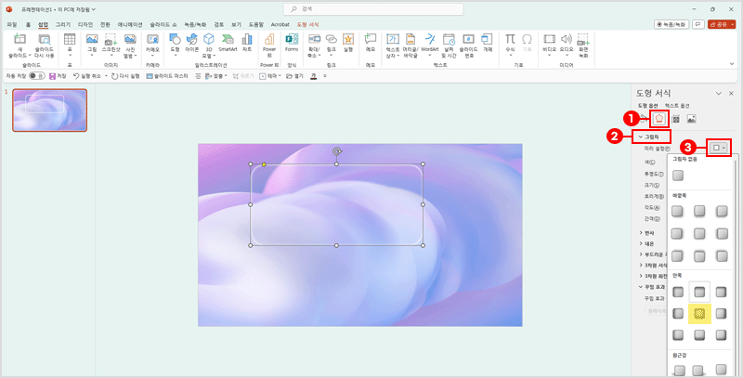Screen dimensions: 743x378
Task: Click the 수식 (Equation) pi icon
Action: [x=510, y=40]
